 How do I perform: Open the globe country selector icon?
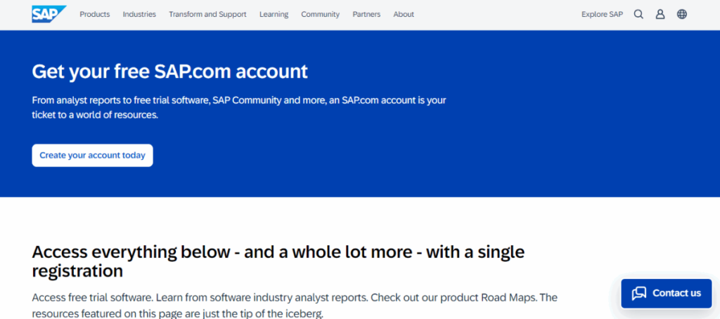(682, 14)
